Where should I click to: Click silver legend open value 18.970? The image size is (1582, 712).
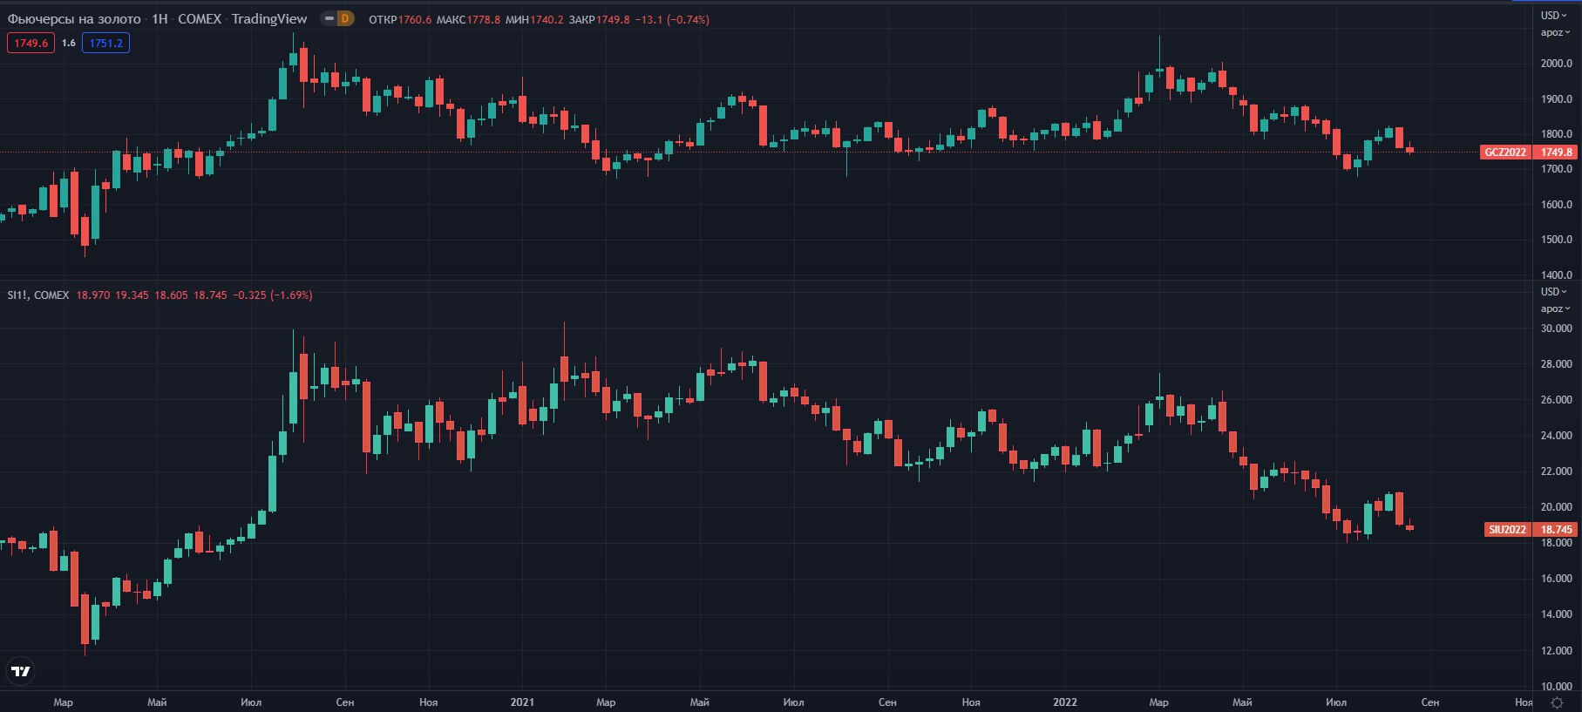pos(93,295)
